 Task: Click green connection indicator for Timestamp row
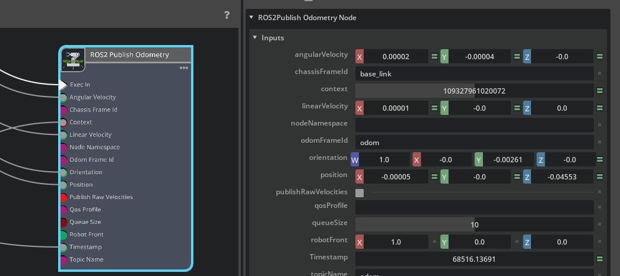[x=599, y=259]
